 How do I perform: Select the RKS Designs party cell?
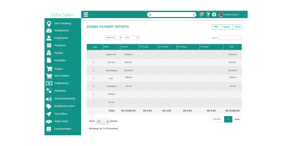pos(112,71)
